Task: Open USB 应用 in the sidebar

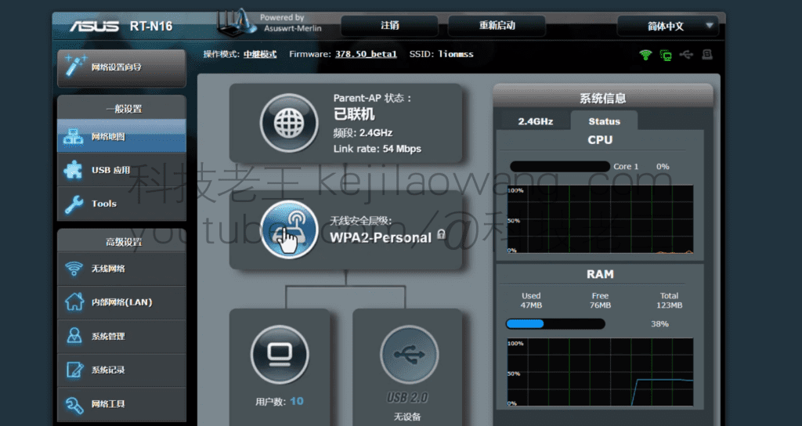Action: tap(121, 170)
